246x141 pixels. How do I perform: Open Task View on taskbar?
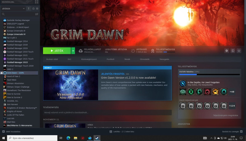tap(61, 138)
